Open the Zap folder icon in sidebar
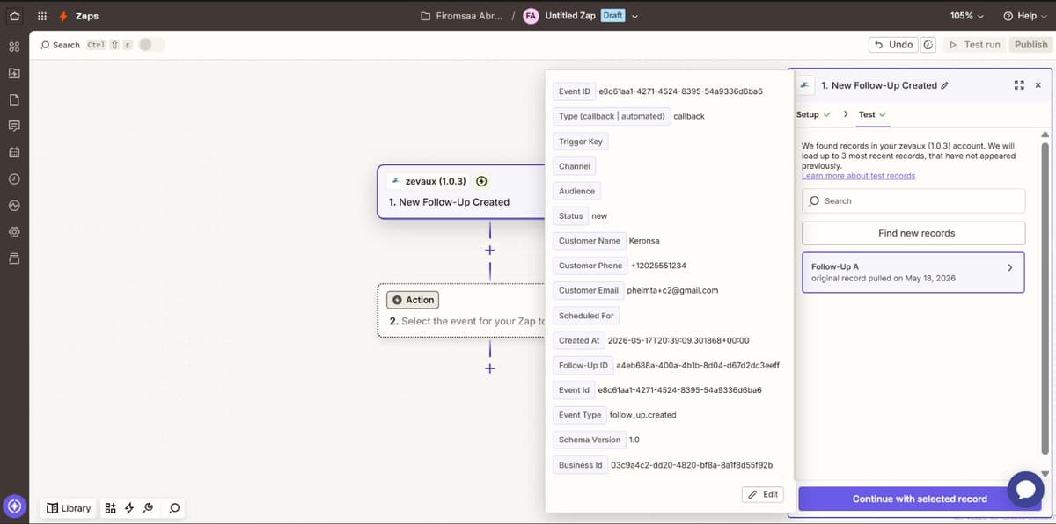Viewport: 1056px width, 524px height. 14,73
